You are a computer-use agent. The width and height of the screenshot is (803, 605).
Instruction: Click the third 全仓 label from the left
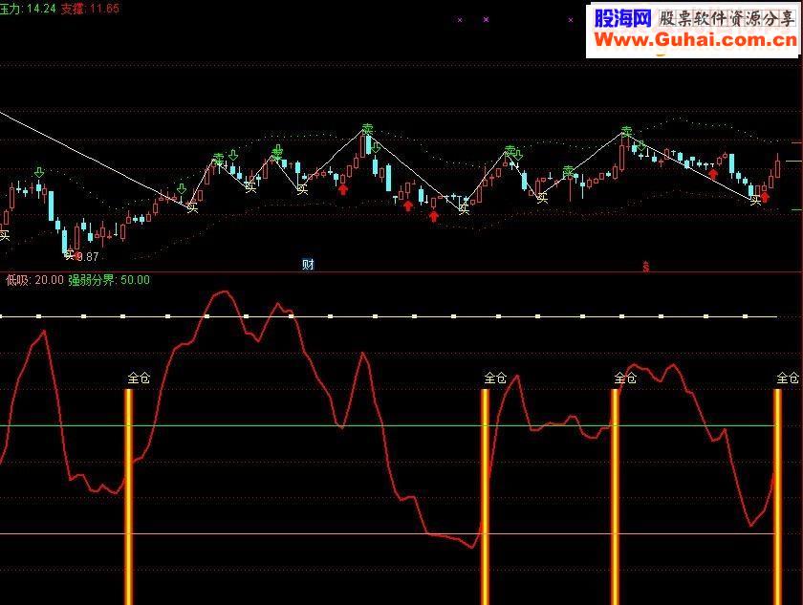[625, 378]
